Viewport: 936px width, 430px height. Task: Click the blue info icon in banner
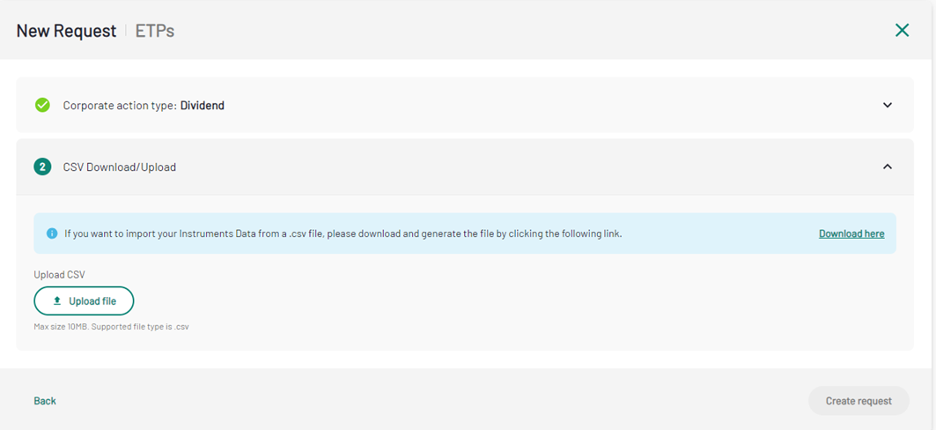(x=52, y=234)
